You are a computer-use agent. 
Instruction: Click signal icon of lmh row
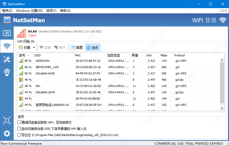pos(21,86)
